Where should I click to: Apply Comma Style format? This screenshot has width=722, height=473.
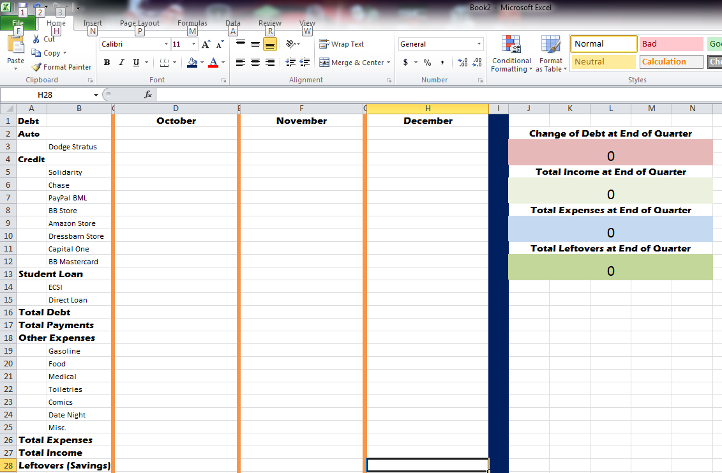coord(442,62)
